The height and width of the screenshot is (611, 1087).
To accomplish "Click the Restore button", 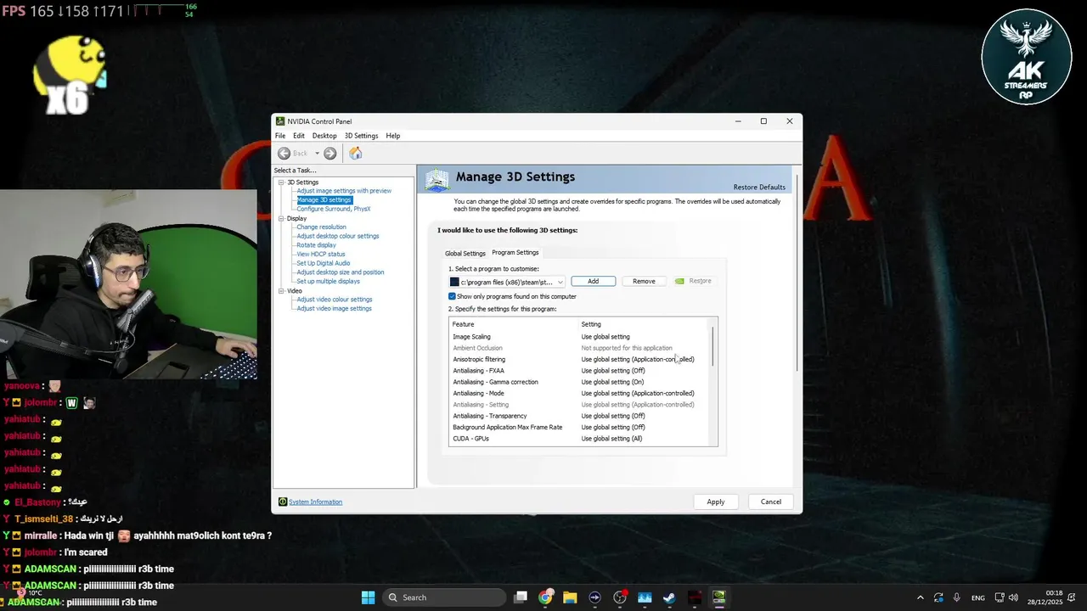I will pyautogui.click(x=694, y=281).
